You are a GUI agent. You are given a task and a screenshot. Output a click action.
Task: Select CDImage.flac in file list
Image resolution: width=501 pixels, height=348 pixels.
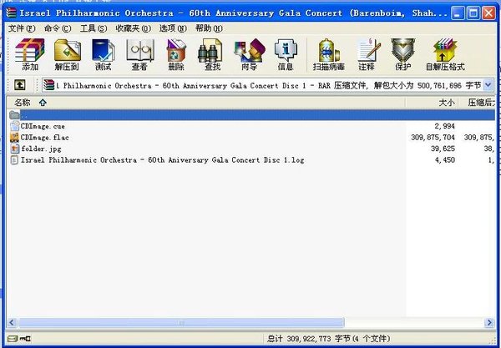[x=45, y=138]
